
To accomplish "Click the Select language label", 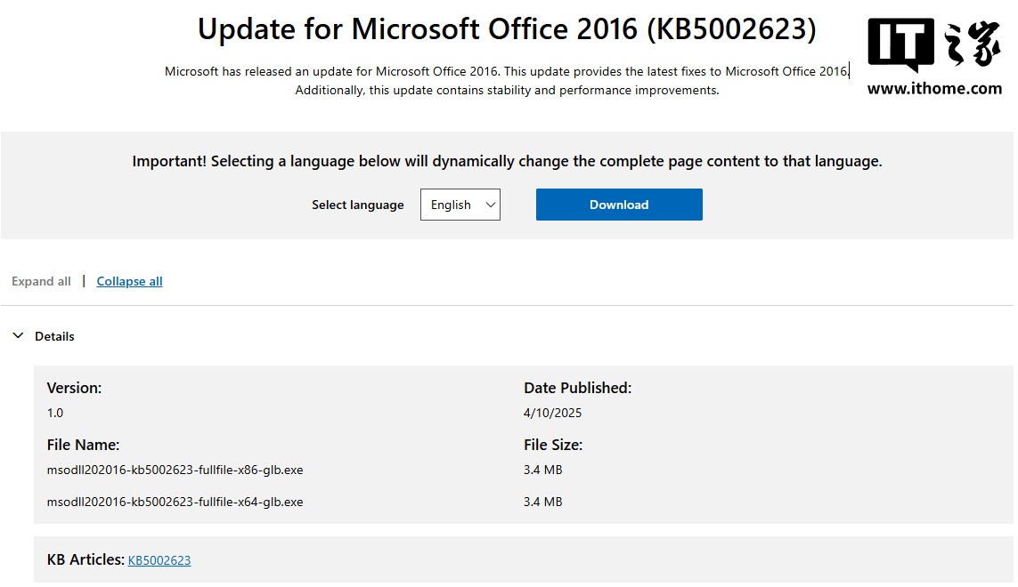I will pos(357,205).
